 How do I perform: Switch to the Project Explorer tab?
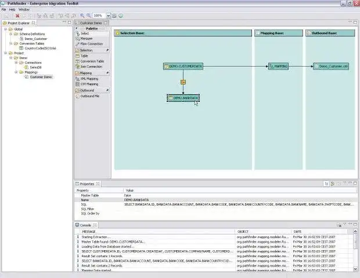19,23
